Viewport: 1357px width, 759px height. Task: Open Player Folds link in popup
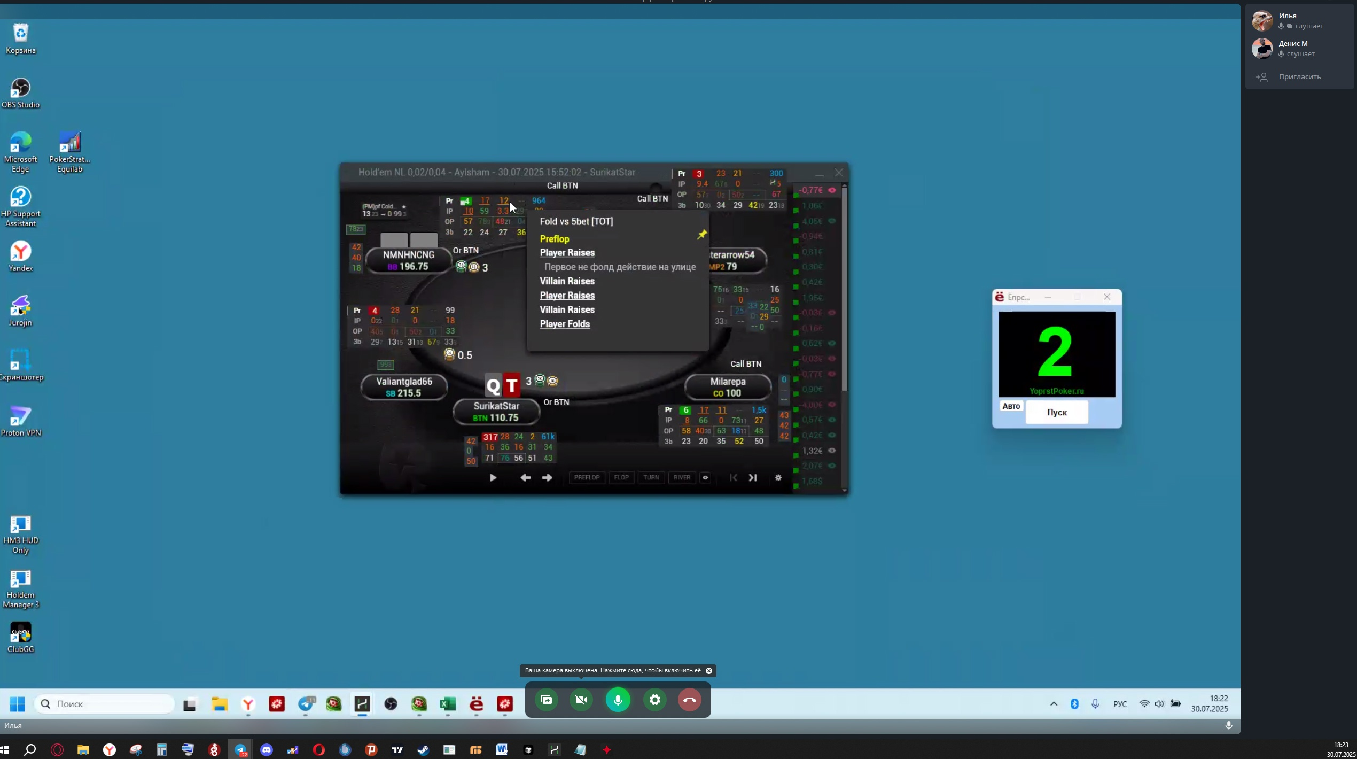(565, 324)
